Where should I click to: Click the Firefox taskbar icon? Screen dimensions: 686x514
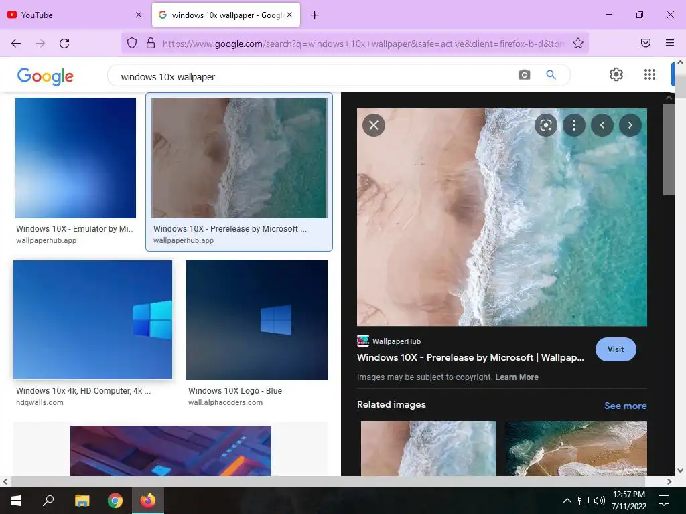click(x=148, y=501)
